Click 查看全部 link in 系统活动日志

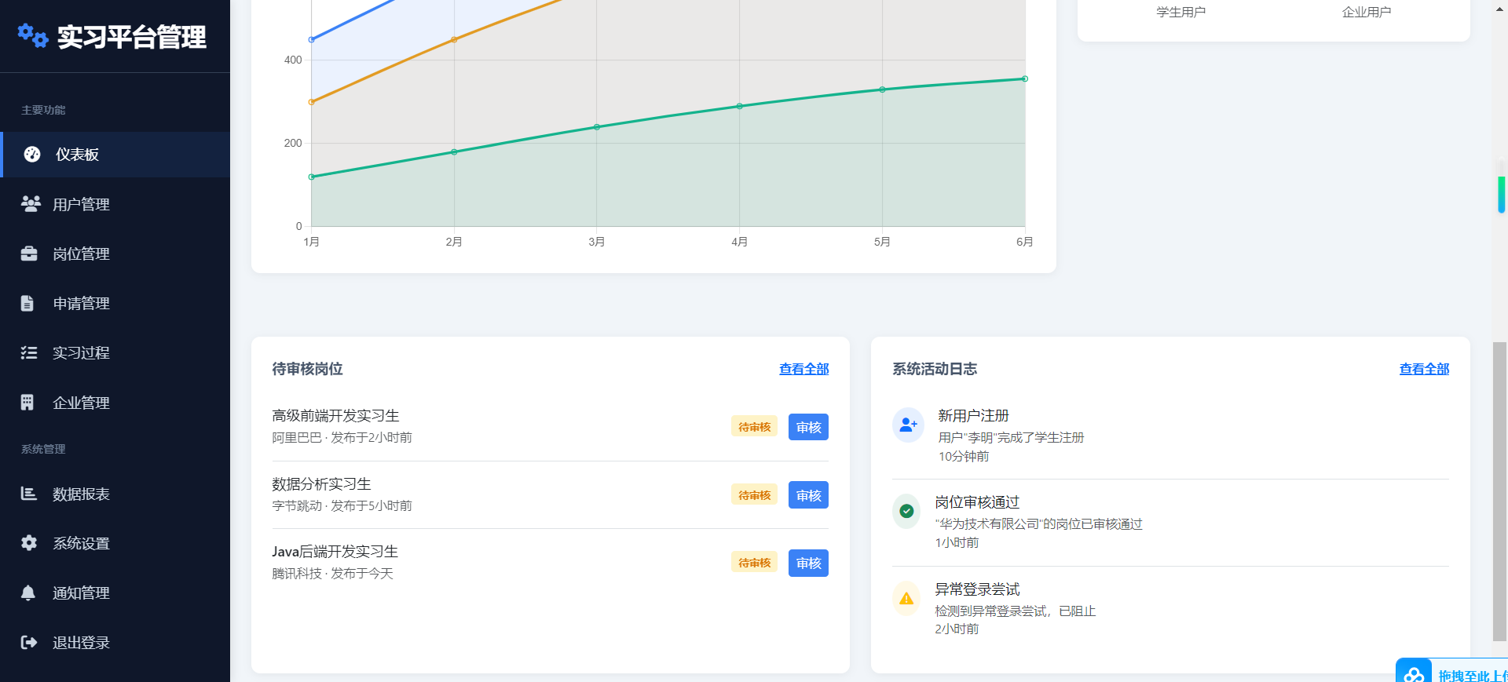click(x=1424, y=369)
